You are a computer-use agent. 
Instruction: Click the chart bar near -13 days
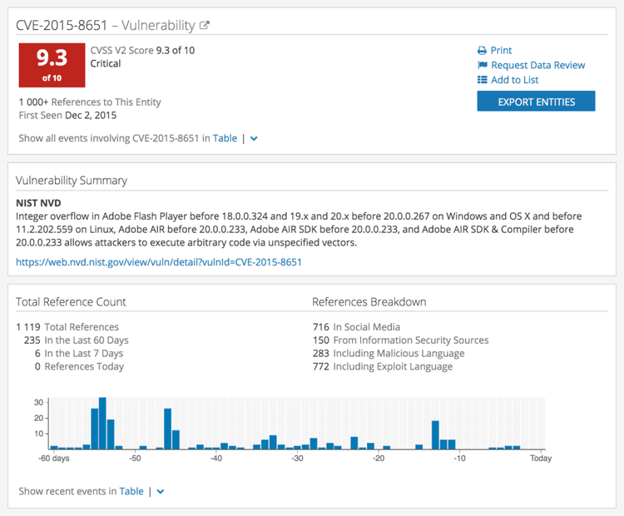point(435,435)
